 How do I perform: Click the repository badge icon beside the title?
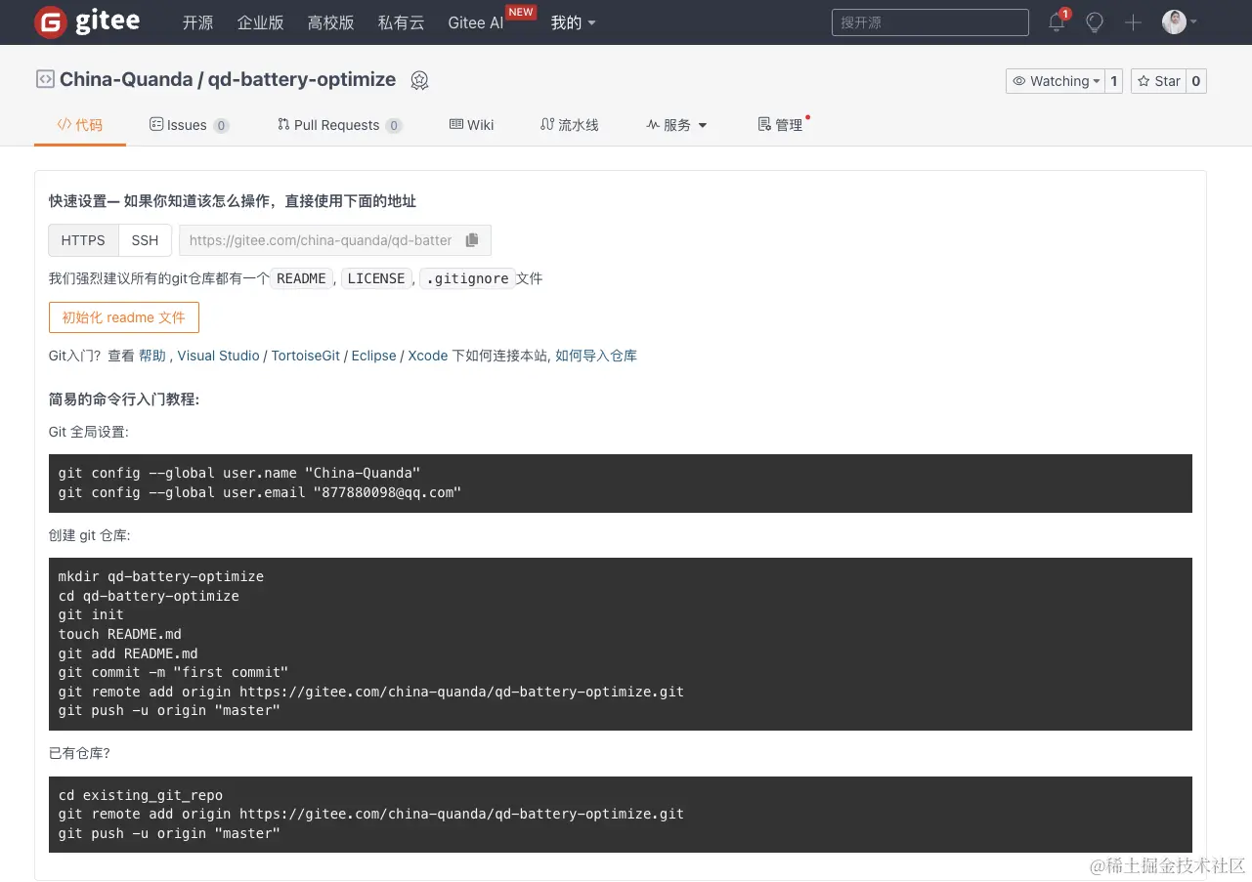tap(419, 80)
